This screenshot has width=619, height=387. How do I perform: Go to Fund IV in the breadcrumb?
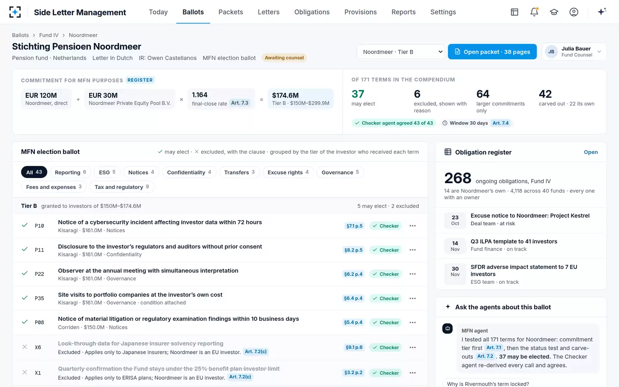coord(49,35)
